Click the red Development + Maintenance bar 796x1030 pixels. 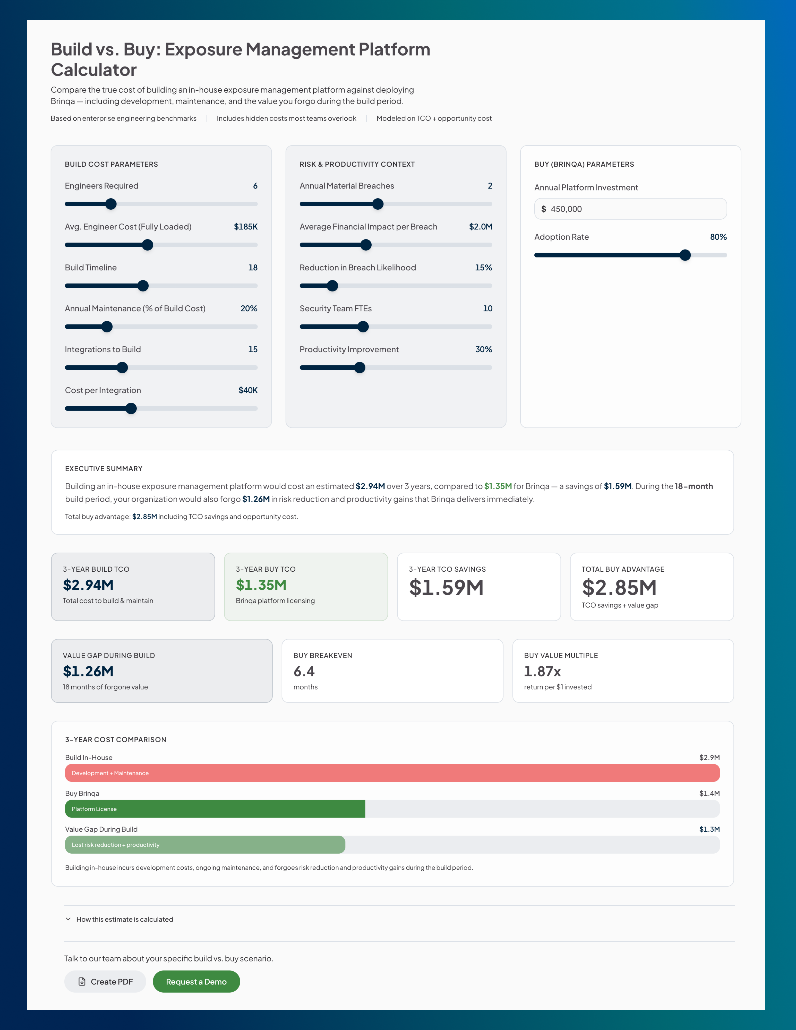click(x=392, y=773)
